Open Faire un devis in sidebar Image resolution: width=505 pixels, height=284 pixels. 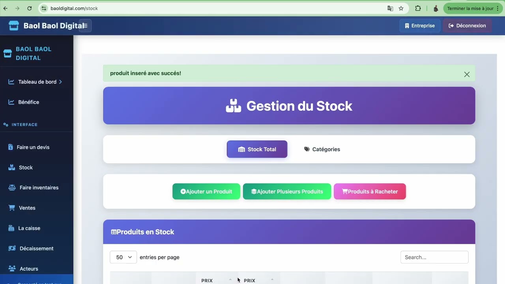click(33, 147)
